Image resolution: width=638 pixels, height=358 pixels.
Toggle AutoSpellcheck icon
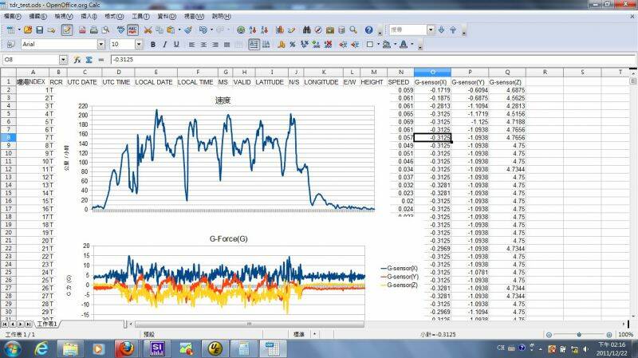(132, 30)
